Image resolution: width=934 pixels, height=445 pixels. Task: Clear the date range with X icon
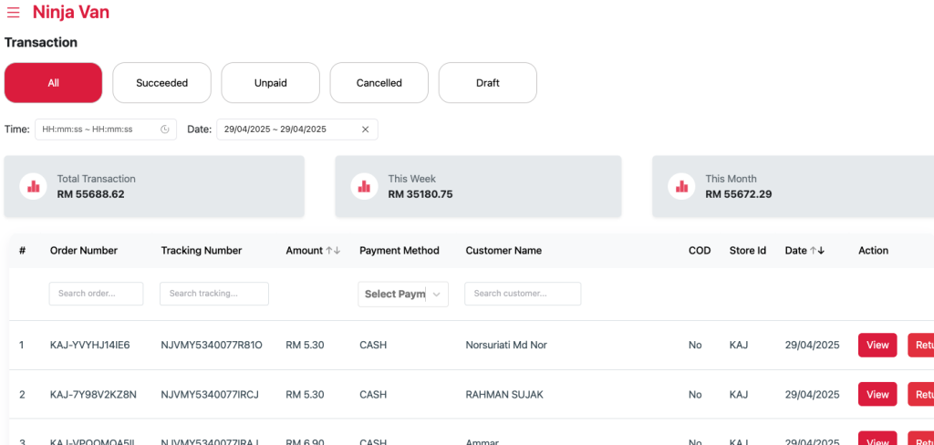click(x=365, y=129)
